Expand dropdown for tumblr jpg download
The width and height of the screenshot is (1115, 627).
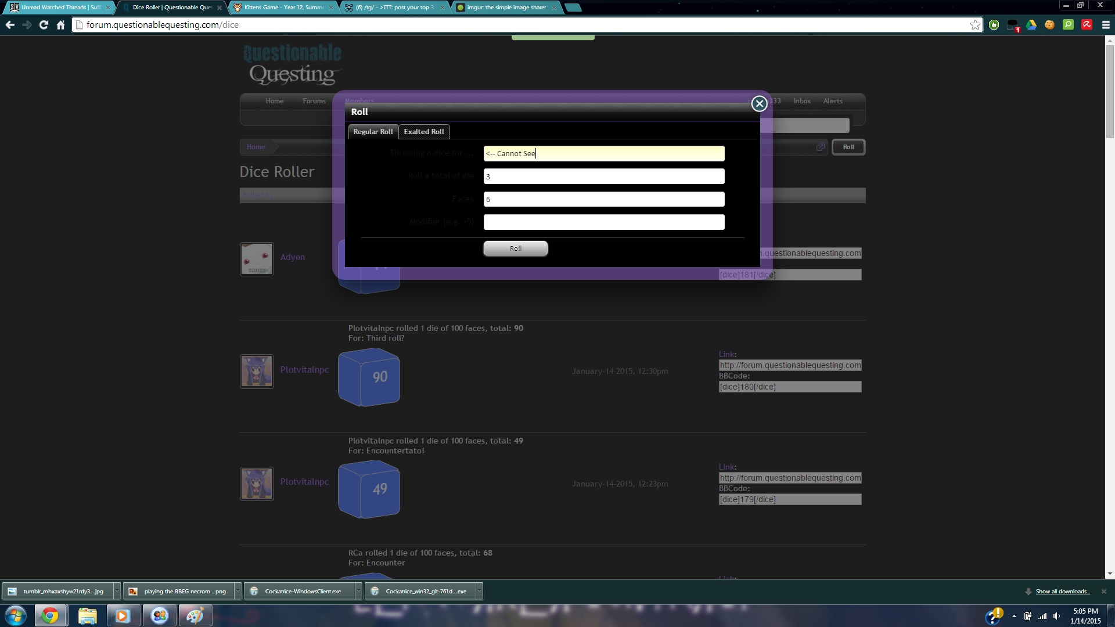click(117, 592)
